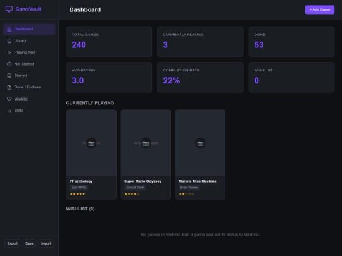Open the Started games section
The image size is (342, 256).
(29, 76)
